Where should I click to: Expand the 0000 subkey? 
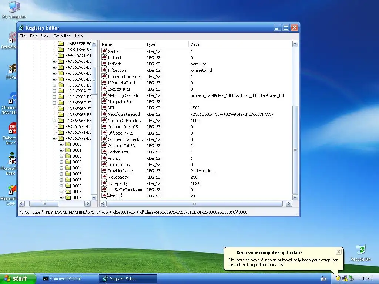[61, 144]
